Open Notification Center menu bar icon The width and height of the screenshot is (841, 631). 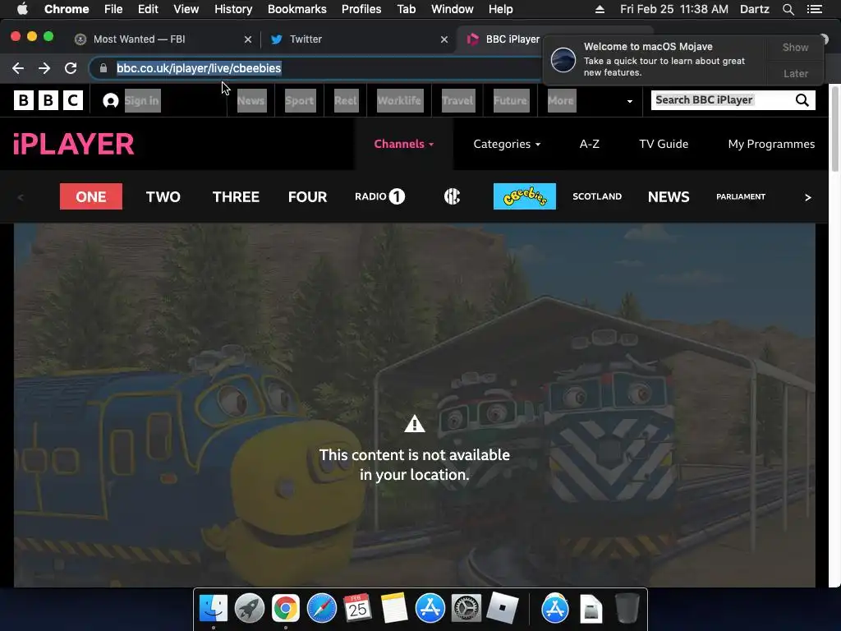(814, 9)
